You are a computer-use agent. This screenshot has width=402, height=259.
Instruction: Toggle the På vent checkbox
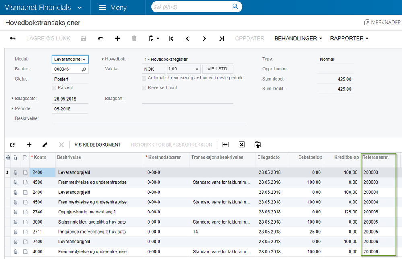pyautogui.click(x=54, y=88)
